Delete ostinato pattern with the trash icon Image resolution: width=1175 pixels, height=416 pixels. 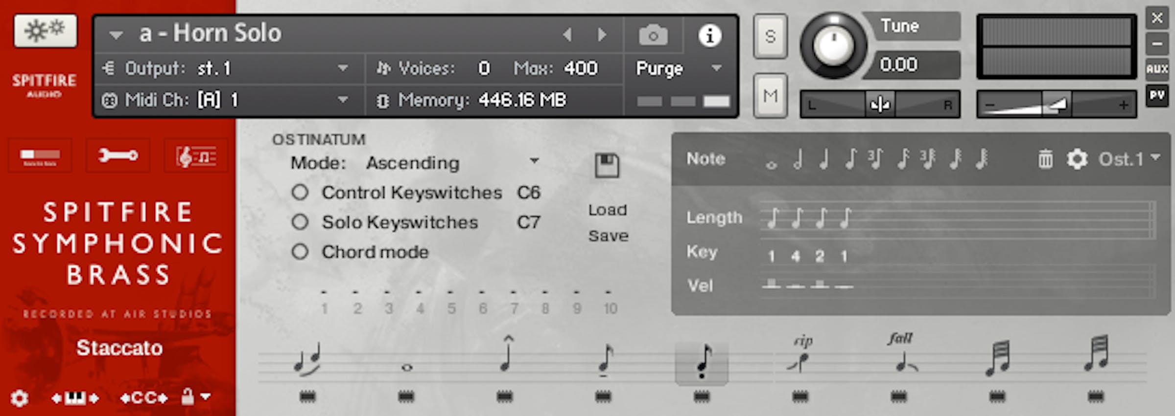1045,159
